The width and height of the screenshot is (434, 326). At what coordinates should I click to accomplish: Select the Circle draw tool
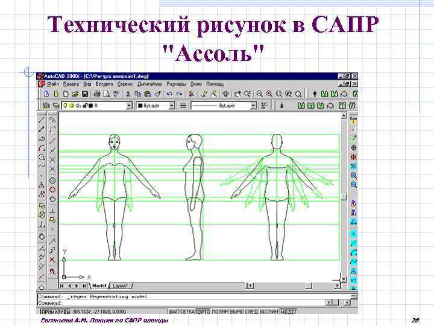coord(42,157)
